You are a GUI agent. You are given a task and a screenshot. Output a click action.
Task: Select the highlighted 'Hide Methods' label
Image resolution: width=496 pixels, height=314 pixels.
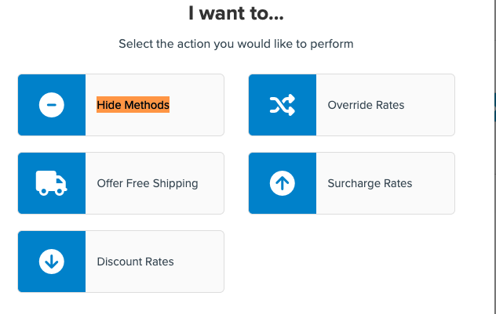tap(133, 105)
